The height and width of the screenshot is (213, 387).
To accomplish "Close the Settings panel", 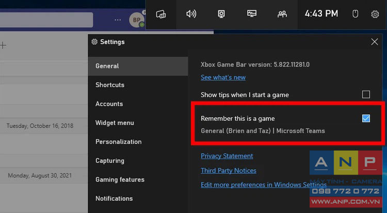I will point(375,42).
